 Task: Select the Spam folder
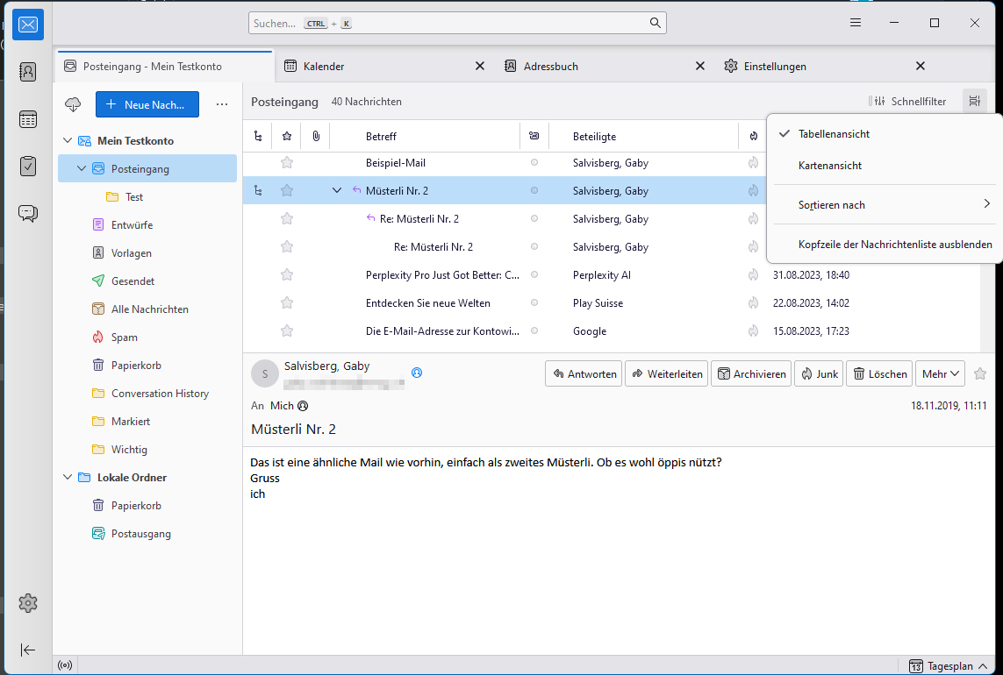[124, 337]
